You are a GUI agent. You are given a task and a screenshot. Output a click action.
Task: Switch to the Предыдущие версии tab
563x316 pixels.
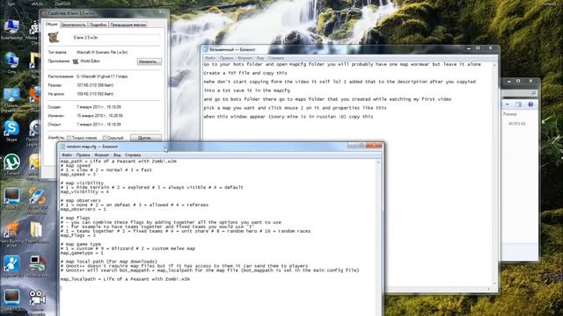coord(128,25)
